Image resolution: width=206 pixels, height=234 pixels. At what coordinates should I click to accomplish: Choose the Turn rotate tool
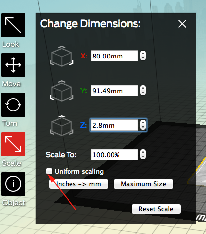point(13,105)
